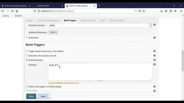Viewport: 184px width, 103px height.
Task: Open help for Build periodically
Action: pos(155,60)
